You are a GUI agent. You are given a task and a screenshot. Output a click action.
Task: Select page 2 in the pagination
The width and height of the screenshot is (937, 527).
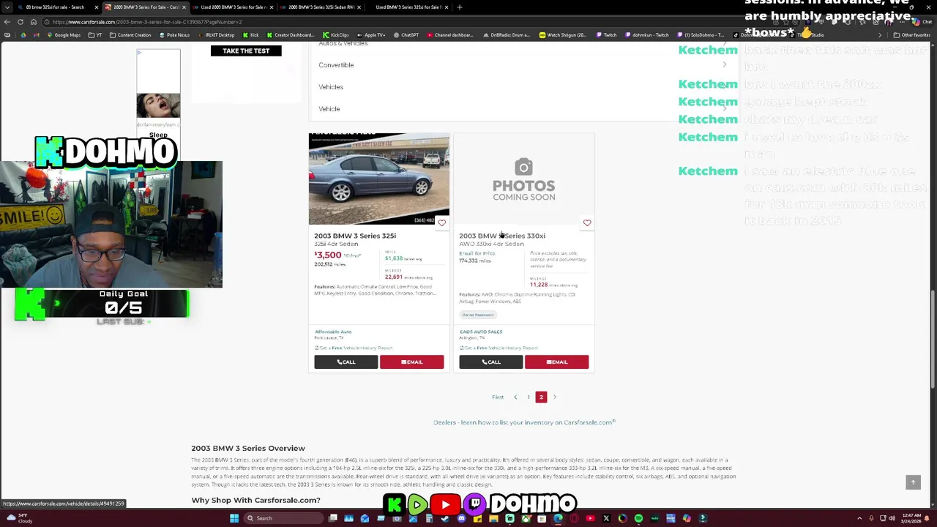tap(541, 397)
